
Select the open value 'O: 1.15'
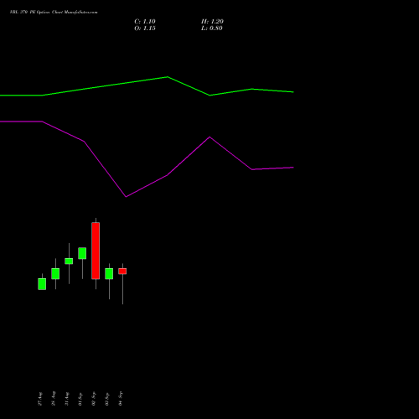coord(145,28)
